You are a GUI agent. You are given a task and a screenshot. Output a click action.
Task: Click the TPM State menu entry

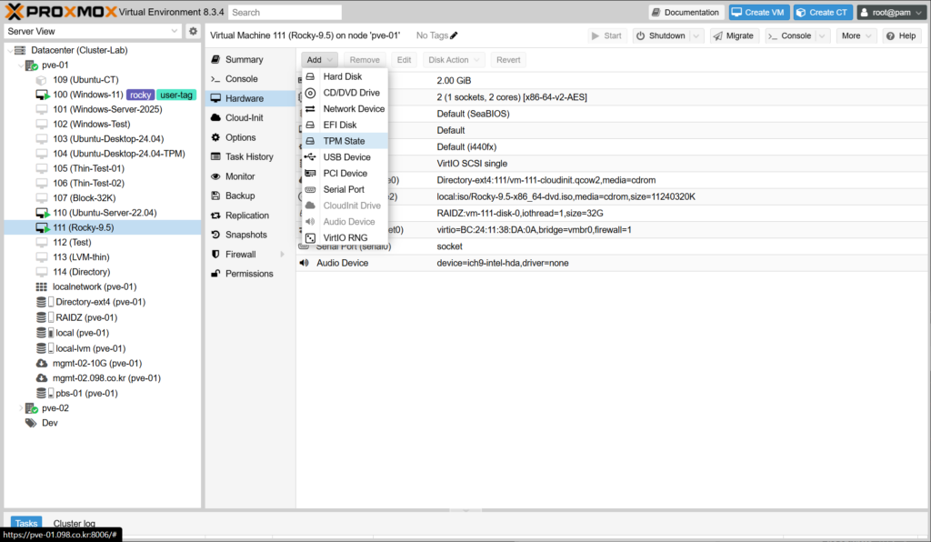[344, 141]
